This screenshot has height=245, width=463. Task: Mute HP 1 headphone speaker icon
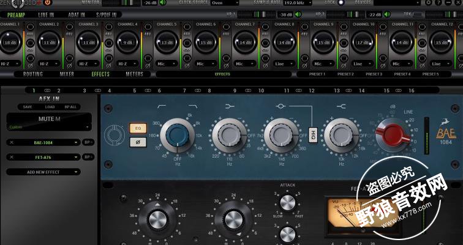point(298,14)
